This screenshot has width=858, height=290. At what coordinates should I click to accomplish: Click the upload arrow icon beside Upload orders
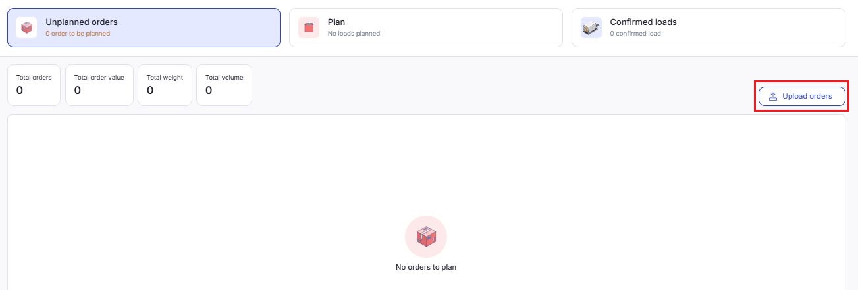[x=773, y=97]
